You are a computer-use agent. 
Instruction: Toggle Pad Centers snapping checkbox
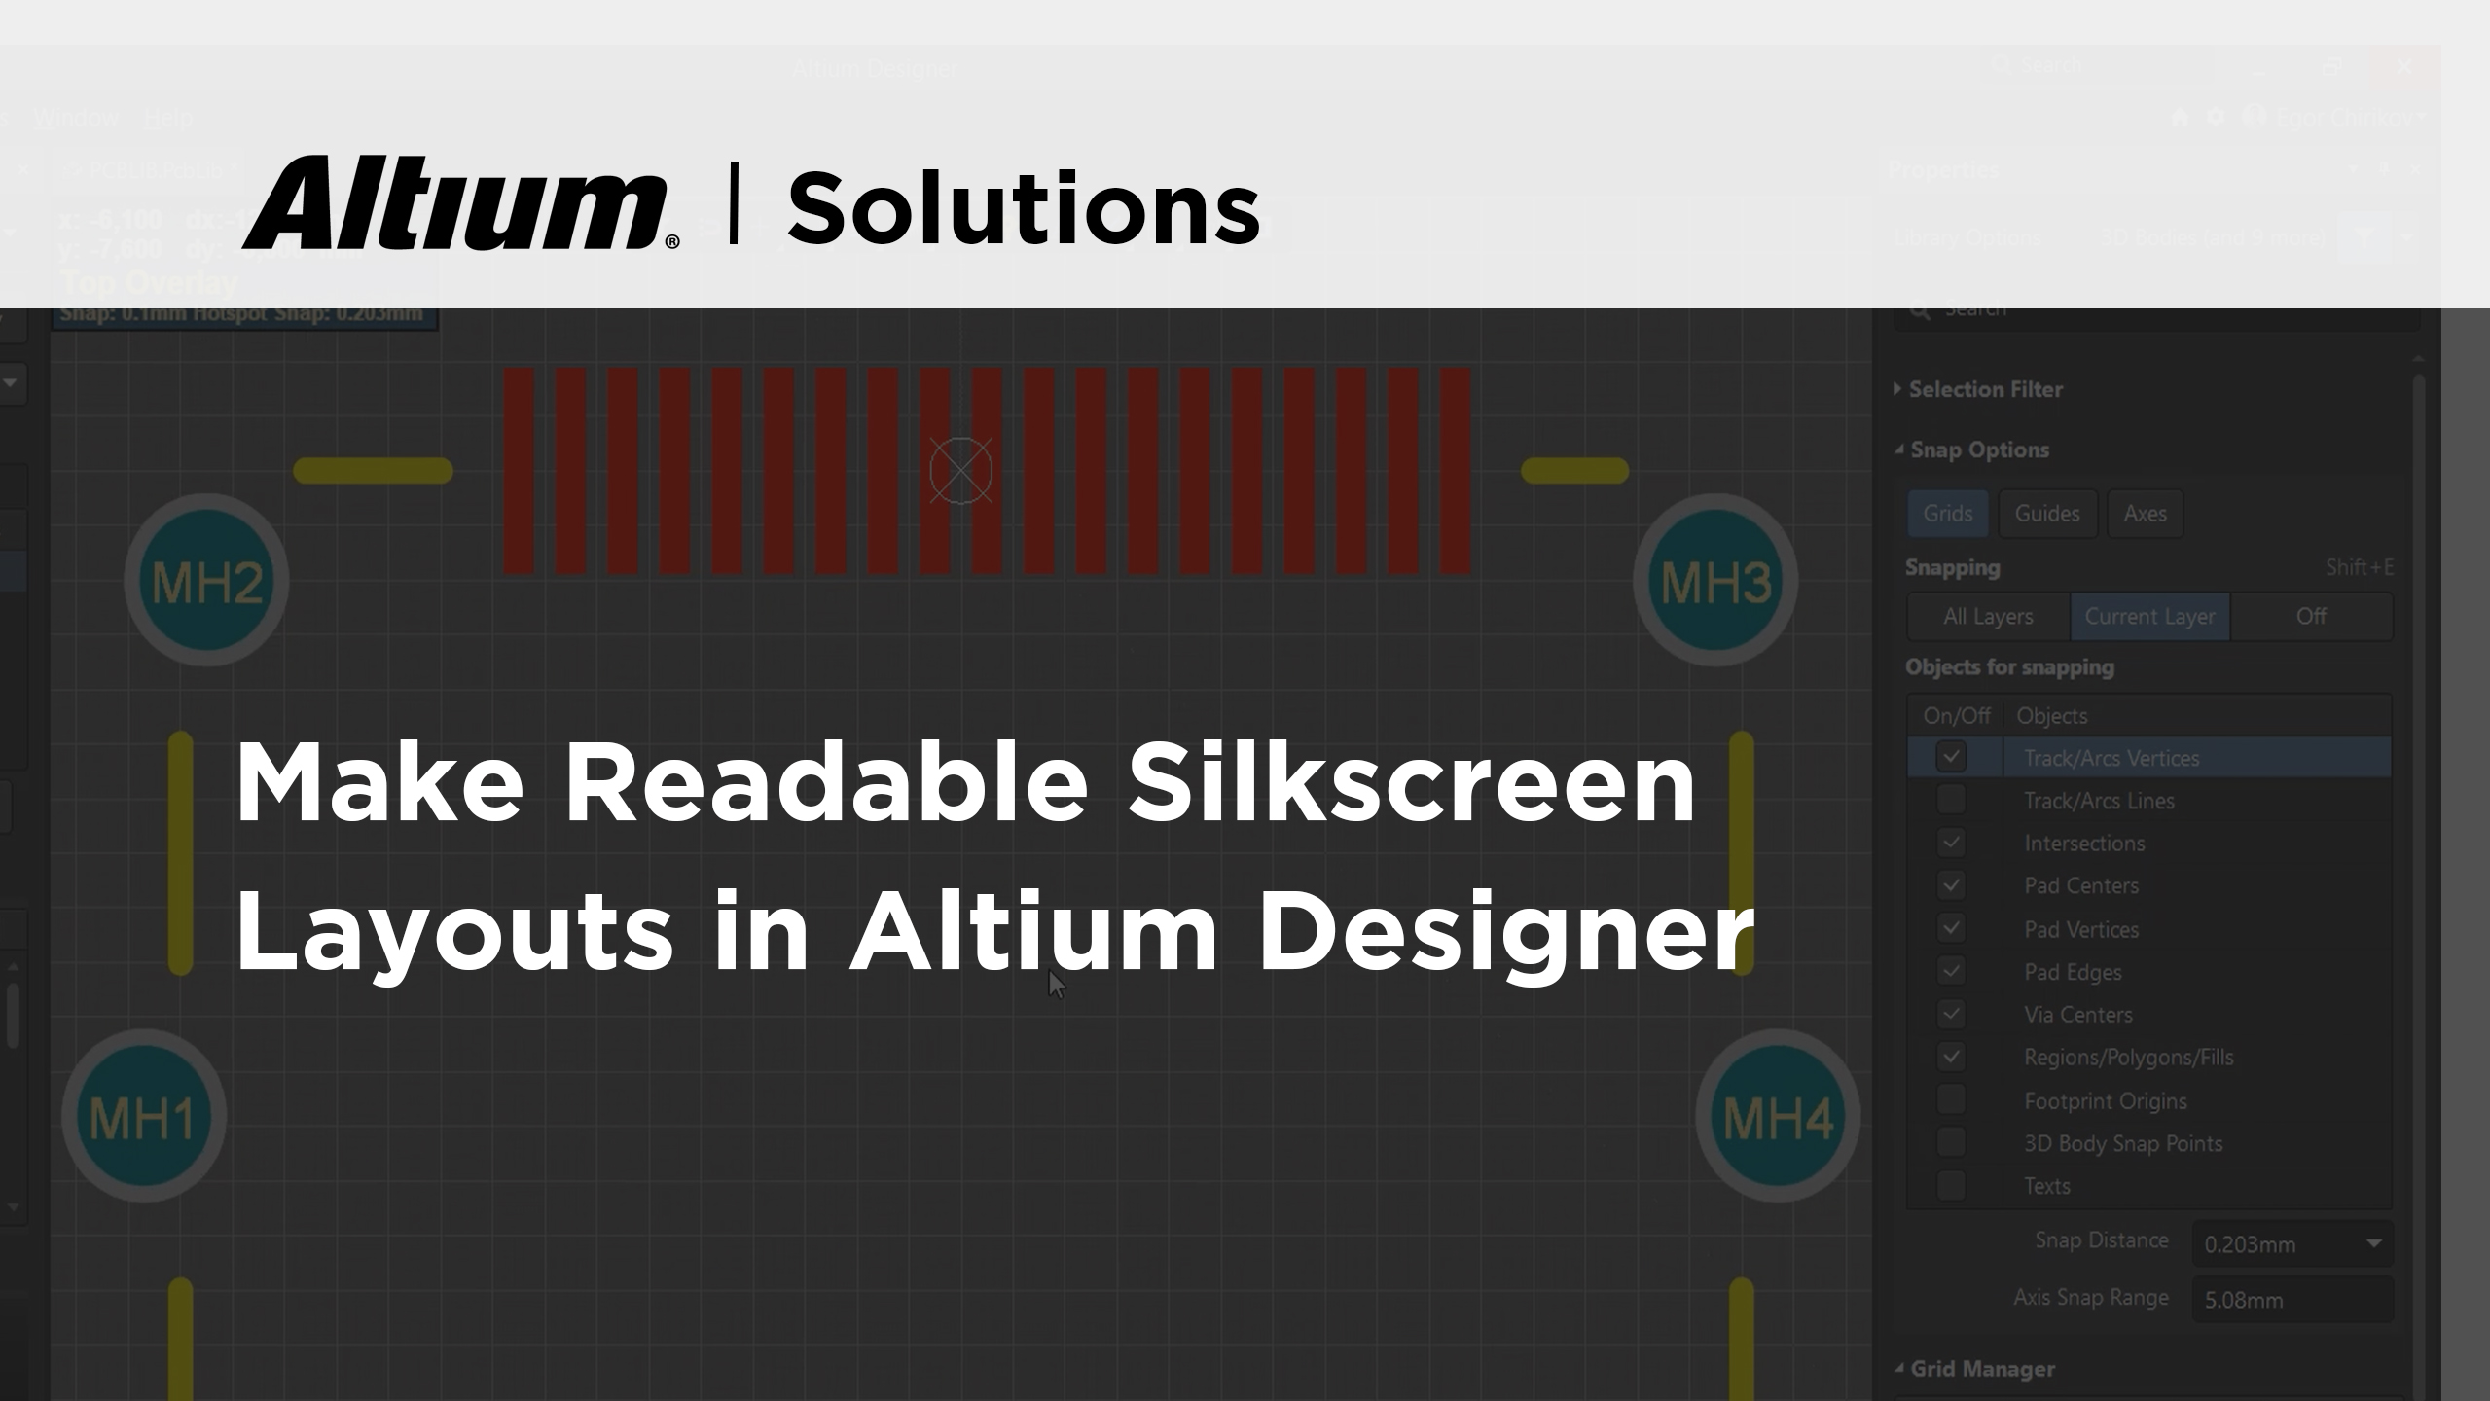point(1951,884)
